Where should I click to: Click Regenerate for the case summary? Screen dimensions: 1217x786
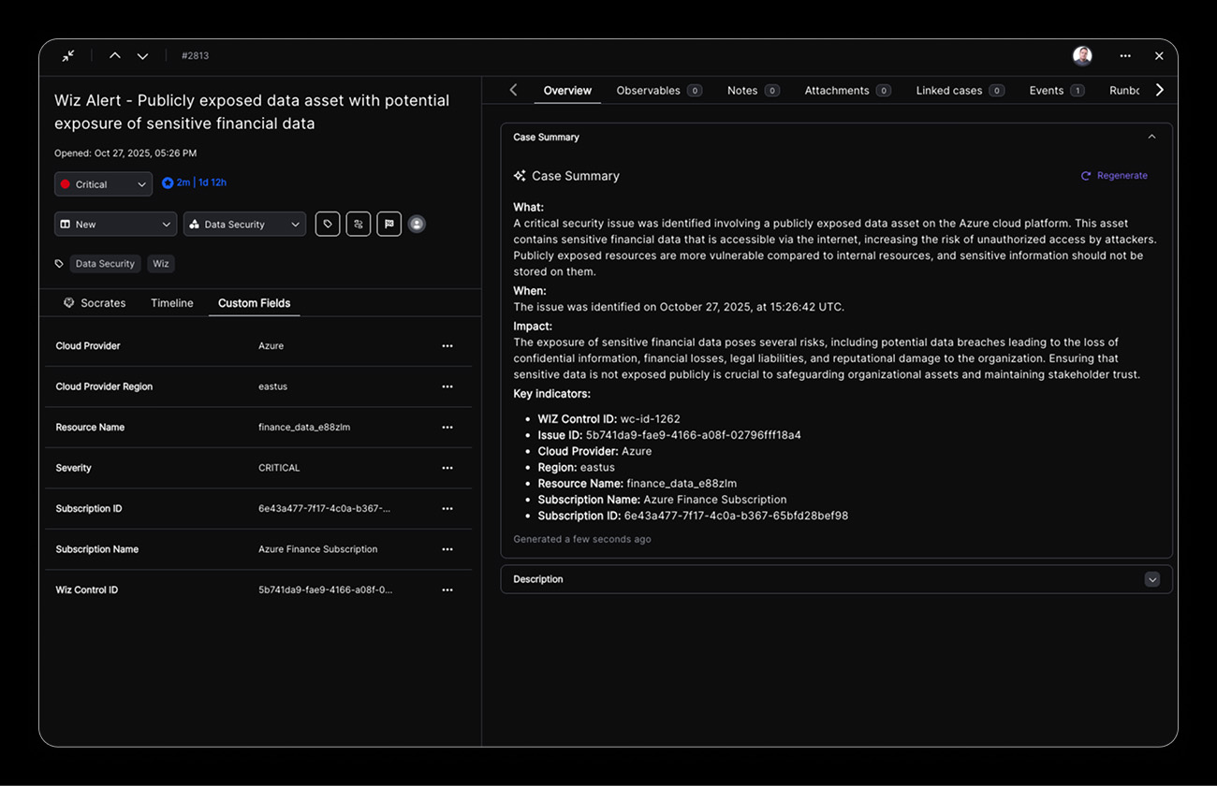tap(1114, 176)
